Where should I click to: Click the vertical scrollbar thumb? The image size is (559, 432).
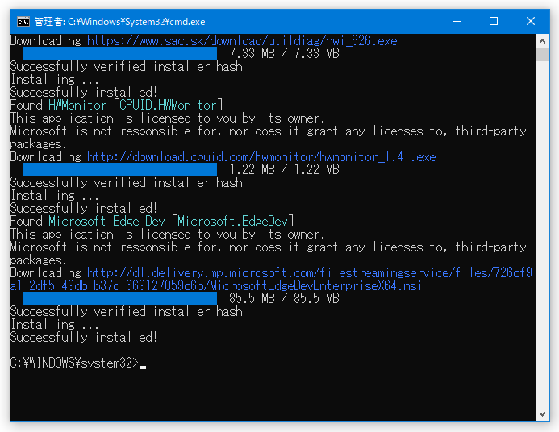542,55
